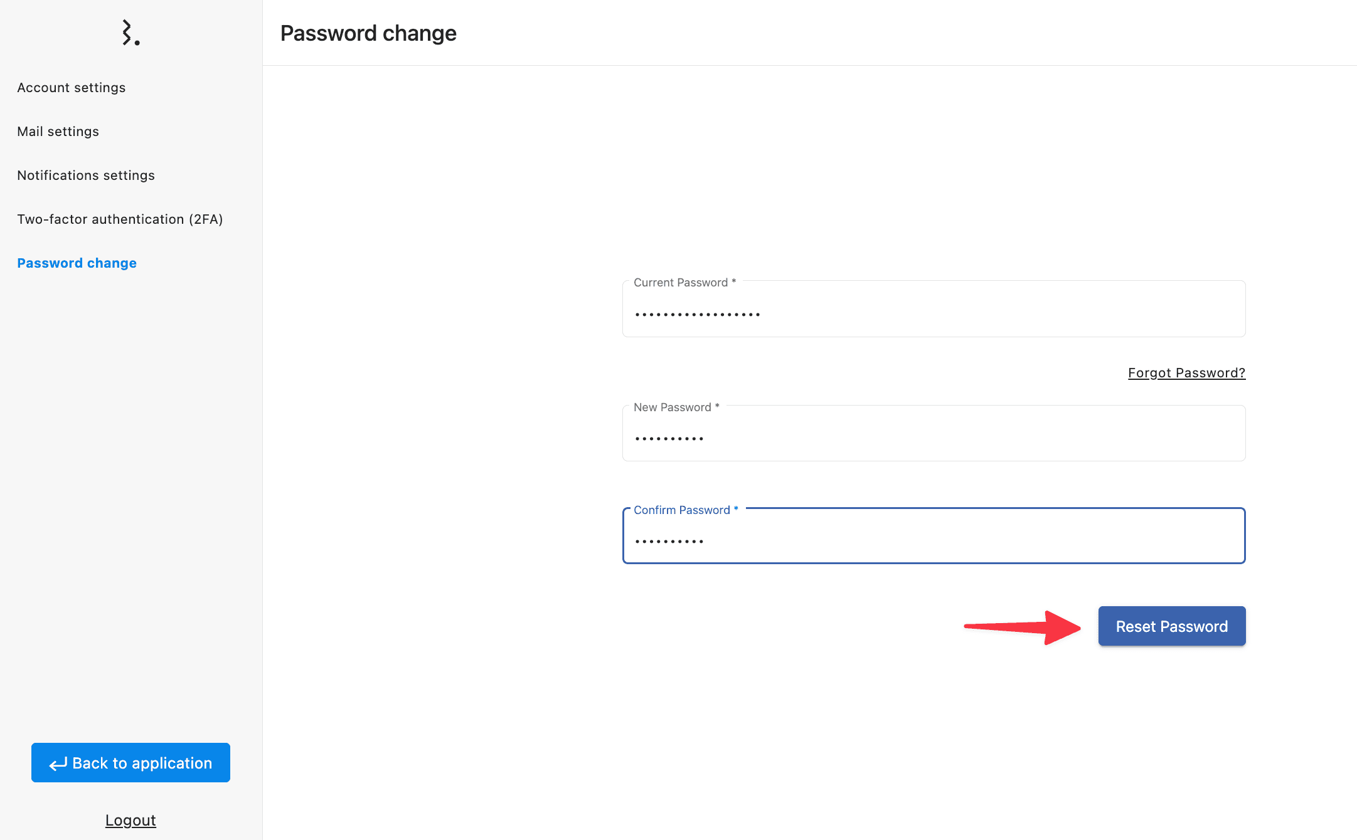This screenshot has height=840, width=1357.
Task: Open Notifications settings section
Action: click(86, 176)
